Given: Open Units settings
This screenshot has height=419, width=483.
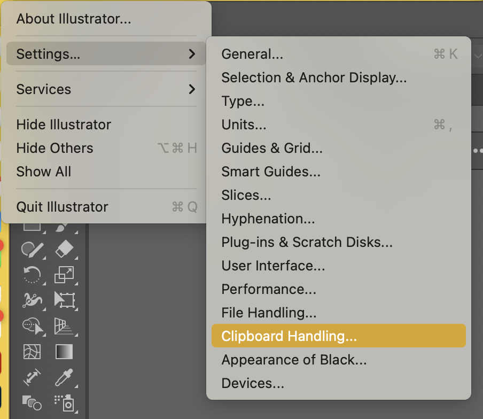Looking at the screenshot, I should tap(339, 125).
